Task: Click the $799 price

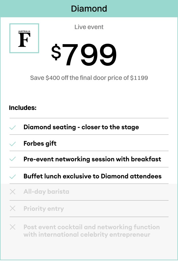Action: pyautogui.click(x=84, y=54)
